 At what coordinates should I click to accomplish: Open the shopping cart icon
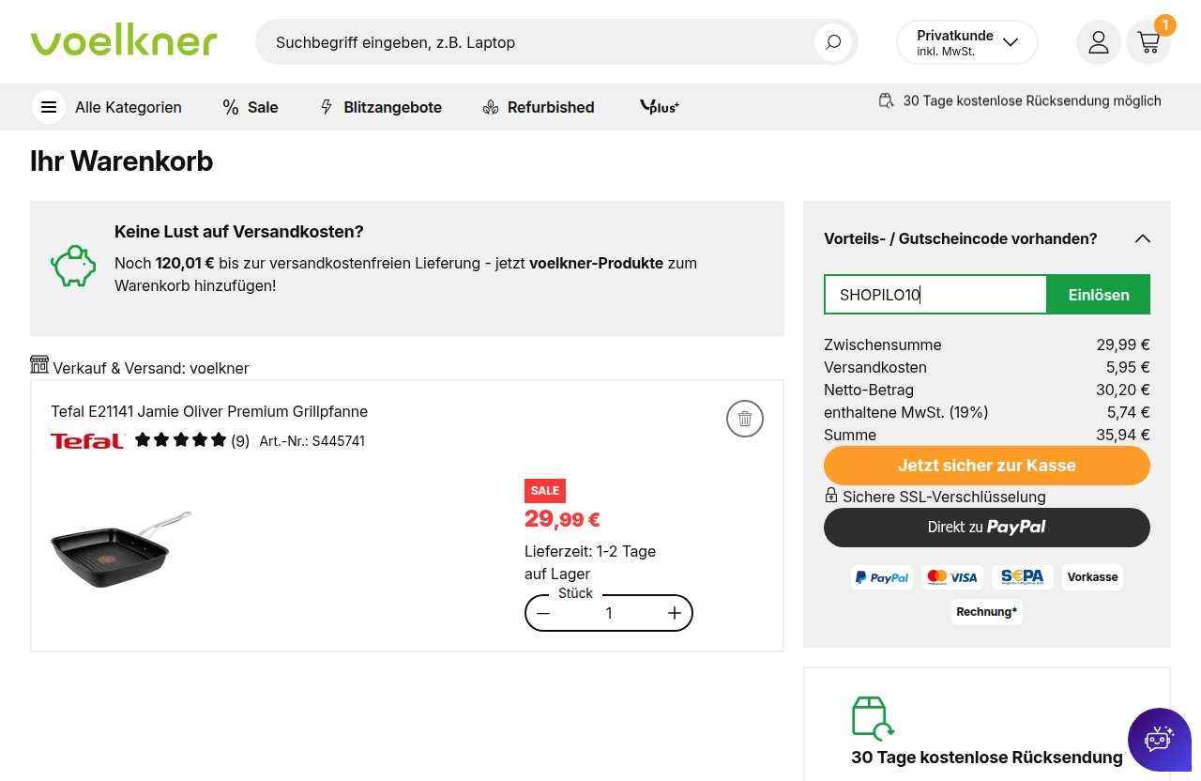click(1148, 42)
